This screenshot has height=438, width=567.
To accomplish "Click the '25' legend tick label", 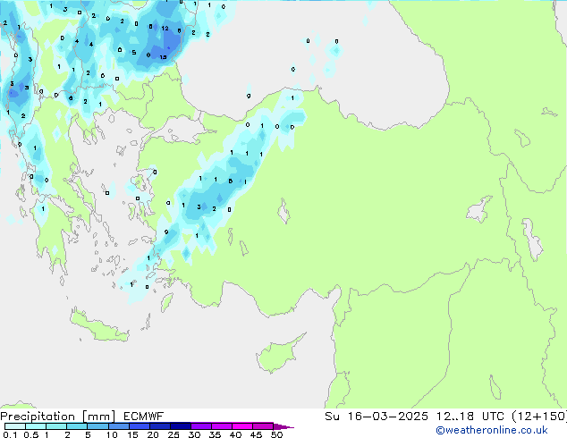I will (x=173, y=434).
